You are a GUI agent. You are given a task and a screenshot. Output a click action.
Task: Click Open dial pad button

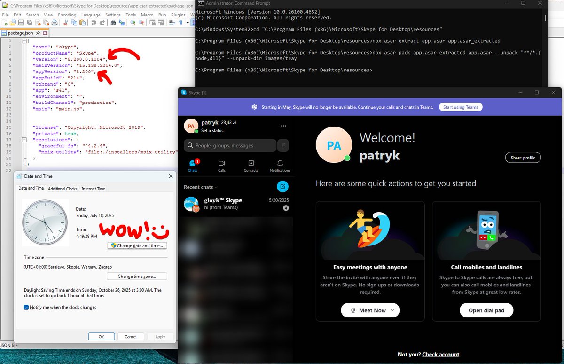(x=486, y=310)
